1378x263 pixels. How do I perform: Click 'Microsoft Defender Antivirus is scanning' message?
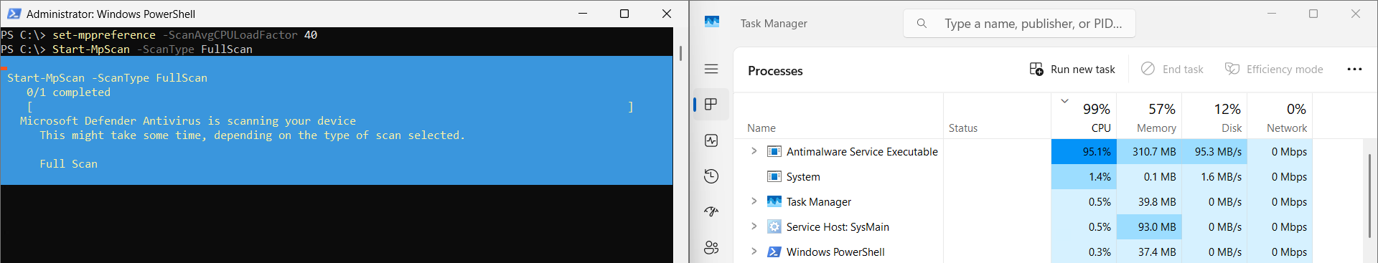click(188, 121)
